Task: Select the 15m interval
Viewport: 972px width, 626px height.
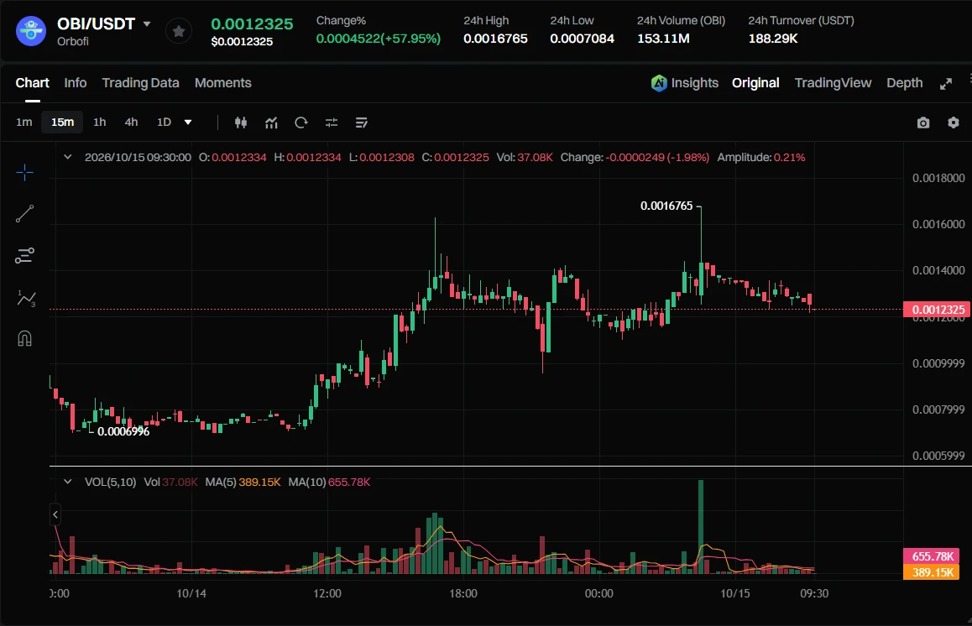Action: point(63,123)
